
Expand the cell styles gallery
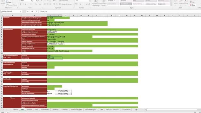pos(171,4)
